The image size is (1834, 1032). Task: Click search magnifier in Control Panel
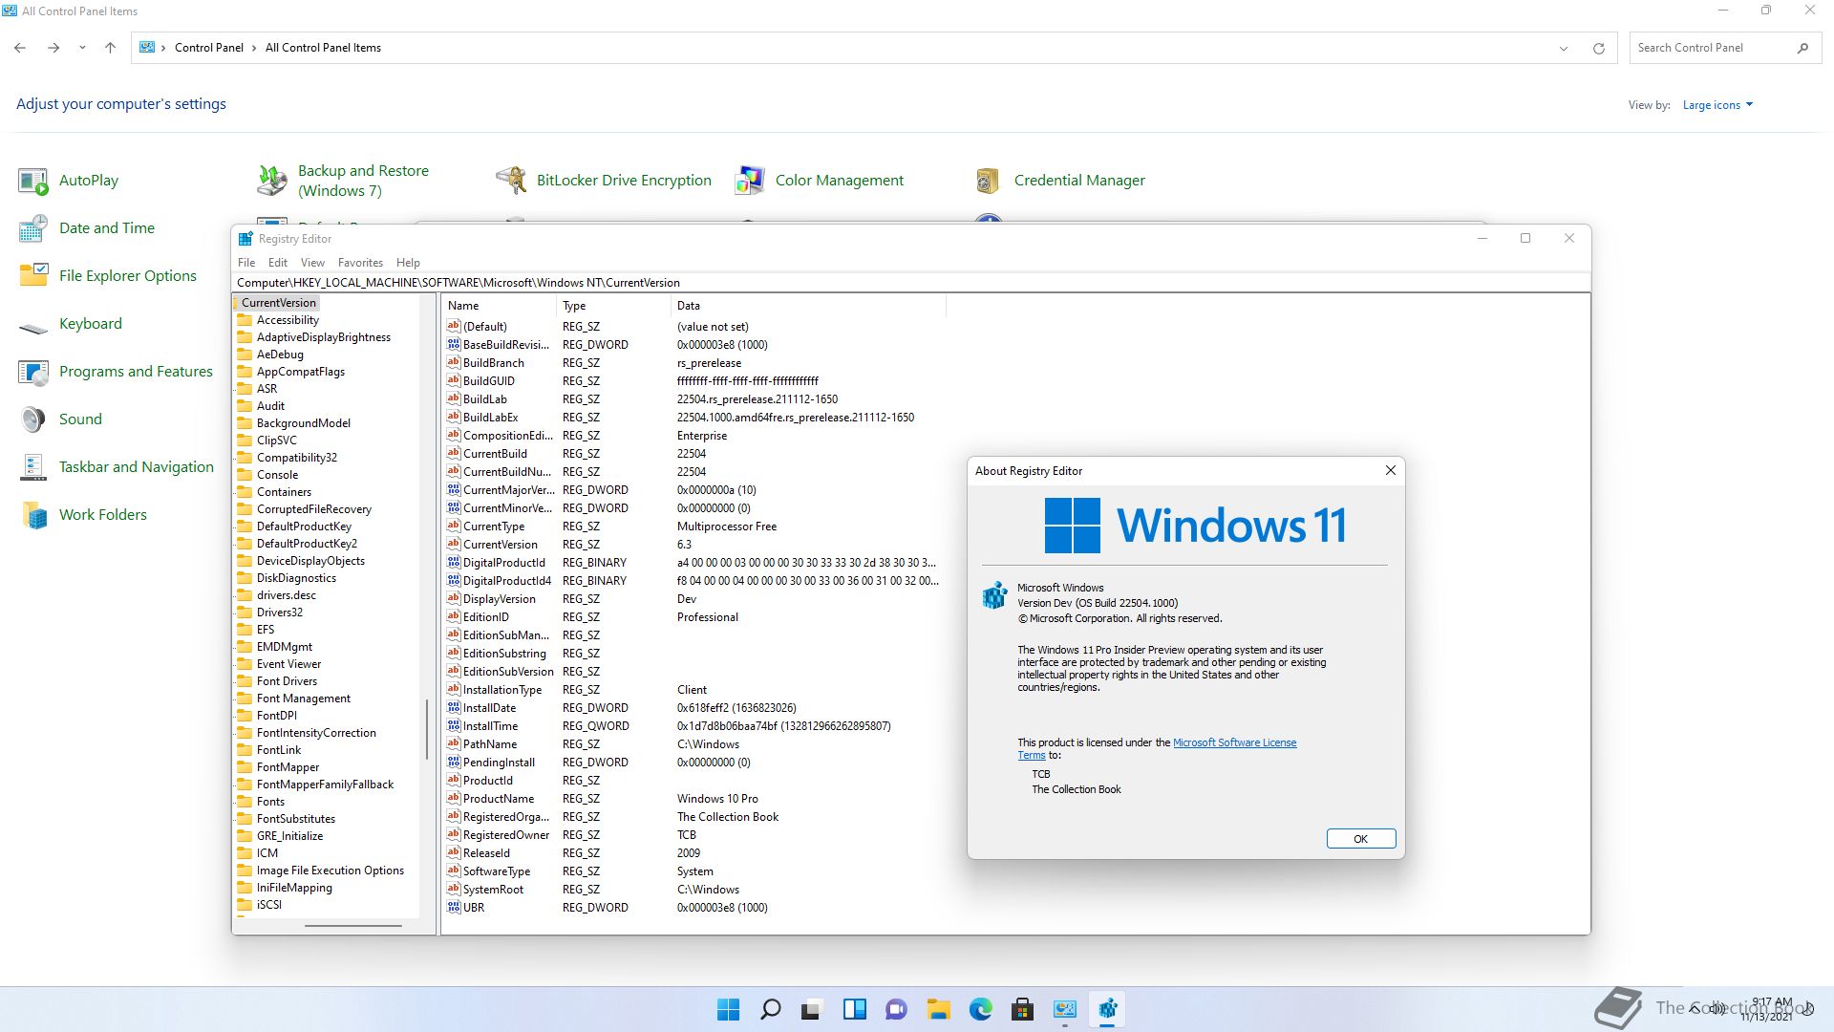tap(1802, 48)
